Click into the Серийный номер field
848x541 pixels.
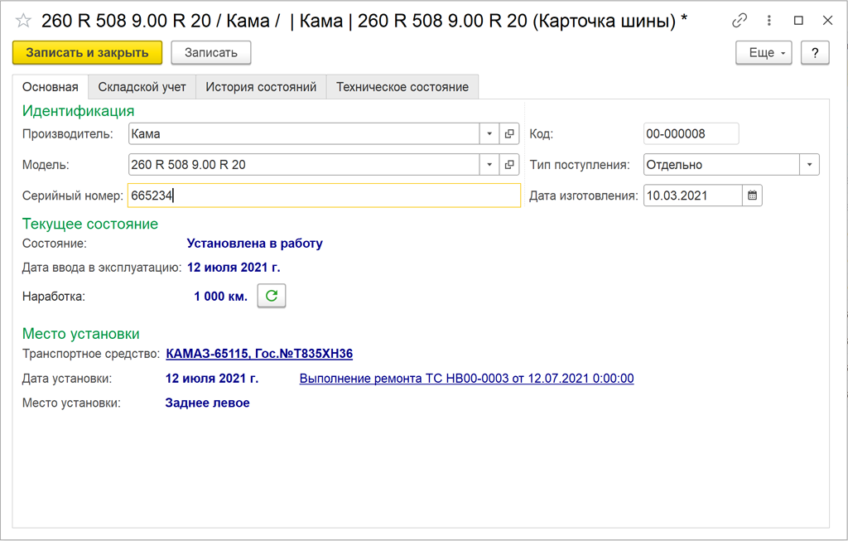coord(323,196)
